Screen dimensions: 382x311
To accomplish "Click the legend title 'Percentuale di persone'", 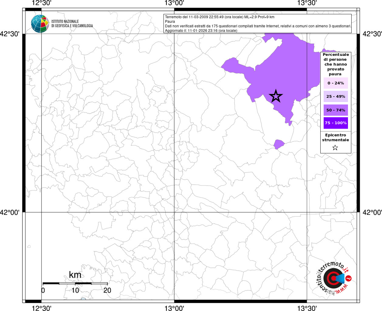I will click(336, 64).
